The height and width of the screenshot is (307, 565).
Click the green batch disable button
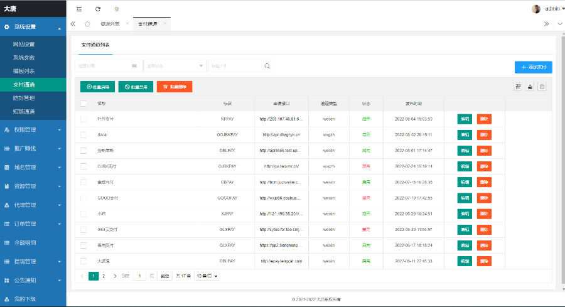click(x=136, y=87)
